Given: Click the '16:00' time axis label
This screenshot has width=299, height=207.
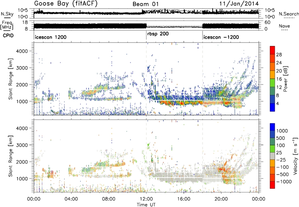Looking at the screenshot, I should tap(184, 199).
